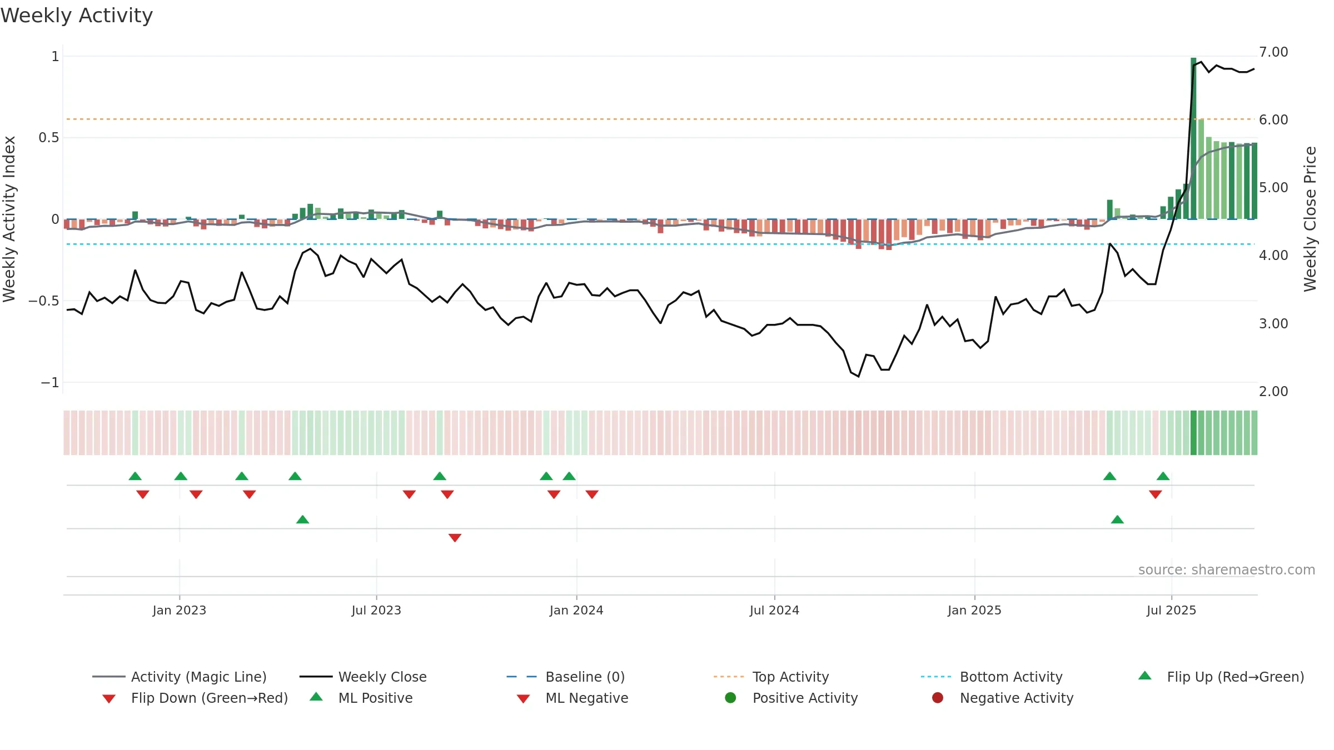This screenshot has height=750, width=1334.
Task: Click ML Positive marker before Jul 2023
Action: (x=302, y=519)
